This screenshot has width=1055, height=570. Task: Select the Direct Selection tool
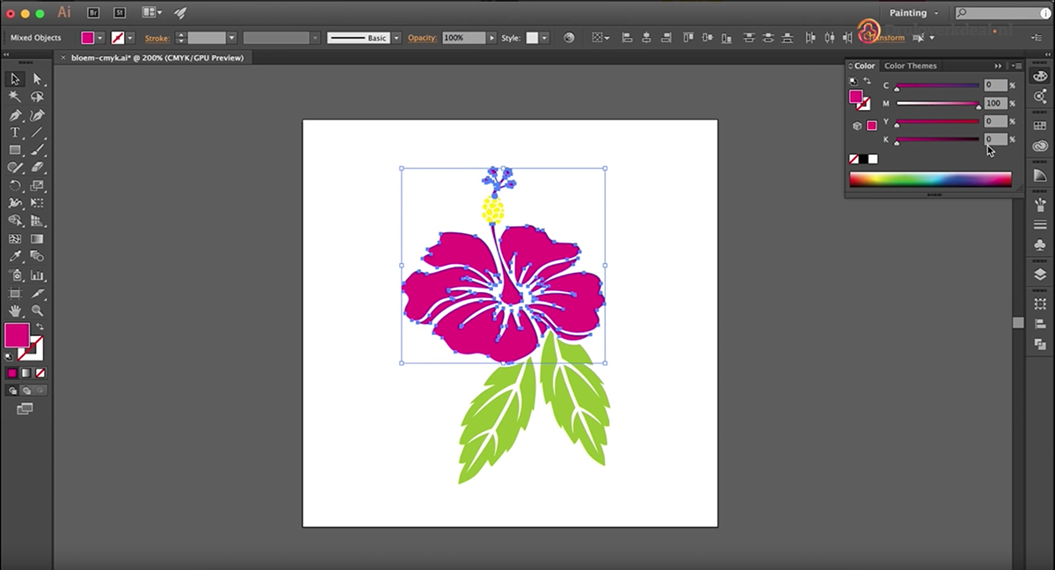coord(37,79)
